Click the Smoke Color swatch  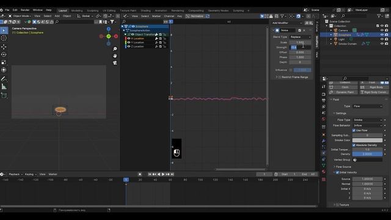(367, 141)
